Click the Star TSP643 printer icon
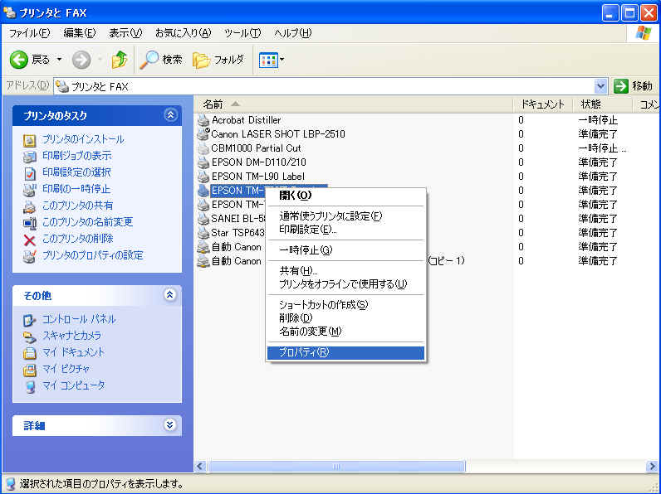Image resolution: width=661 pixels, height=494 pixels. tap(203, 233)
